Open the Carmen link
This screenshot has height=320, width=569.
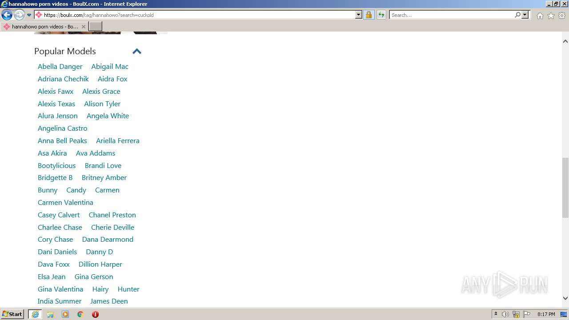[x=107, y=190]
